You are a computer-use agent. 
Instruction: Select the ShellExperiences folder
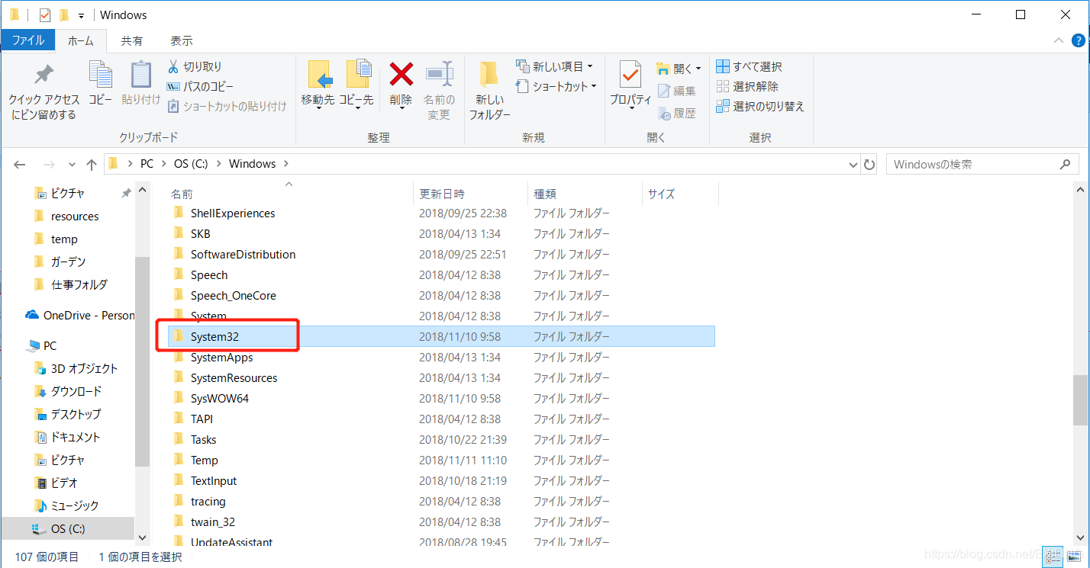[232, 213]
